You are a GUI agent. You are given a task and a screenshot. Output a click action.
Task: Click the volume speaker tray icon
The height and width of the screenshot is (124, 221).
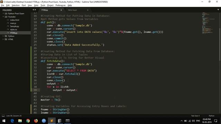coord(193,121)
